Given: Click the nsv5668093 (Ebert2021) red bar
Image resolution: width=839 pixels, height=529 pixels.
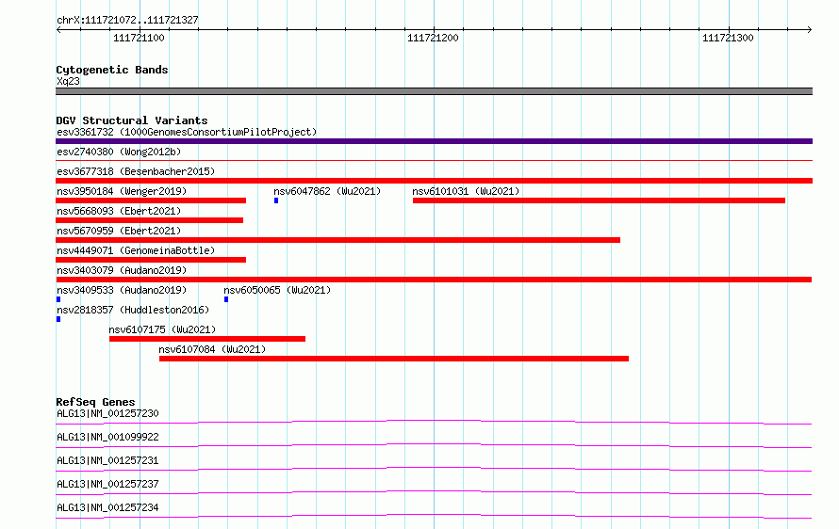Looking at the screenshot, I should click(x=149, y=220).
